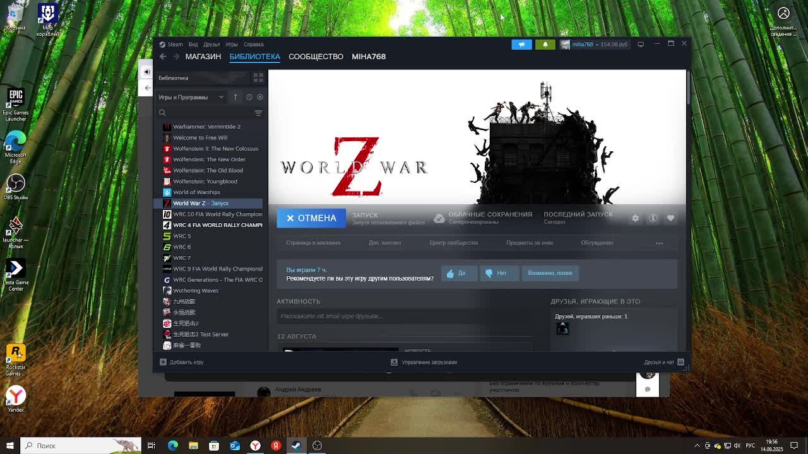The height and width of the screenshot is (454, 808).
Task: Open the Вид menu
Action: [193, 44]
